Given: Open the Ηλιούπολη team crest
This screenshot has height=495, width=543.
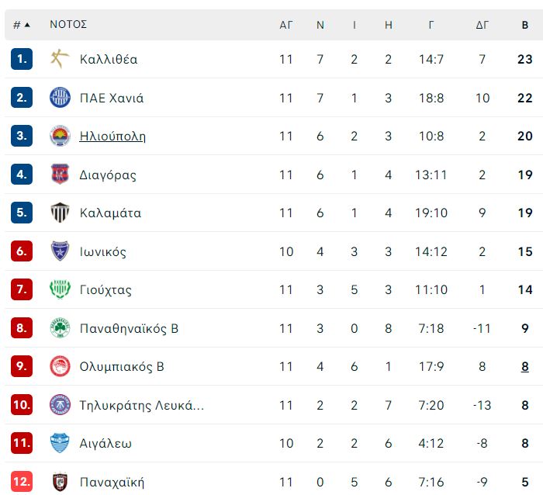Looking at the screenshot, I should point(60,136).
